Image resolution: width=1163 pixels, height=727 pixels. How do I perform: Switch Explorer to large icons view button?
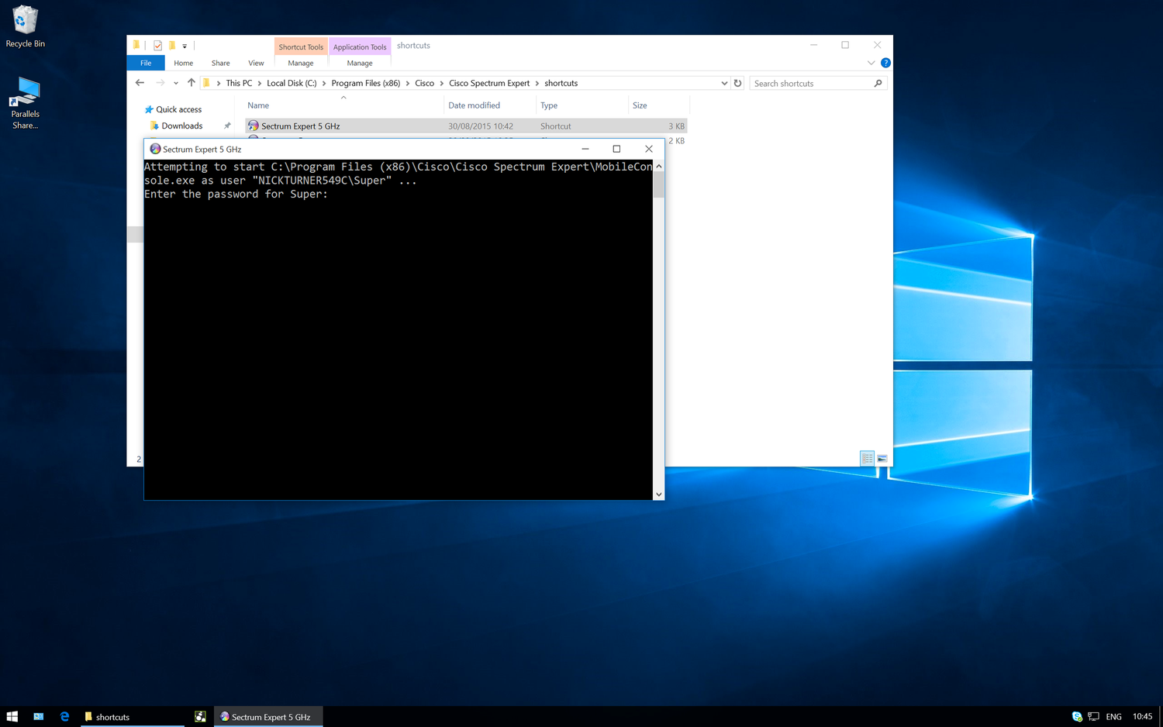[882, 459]
